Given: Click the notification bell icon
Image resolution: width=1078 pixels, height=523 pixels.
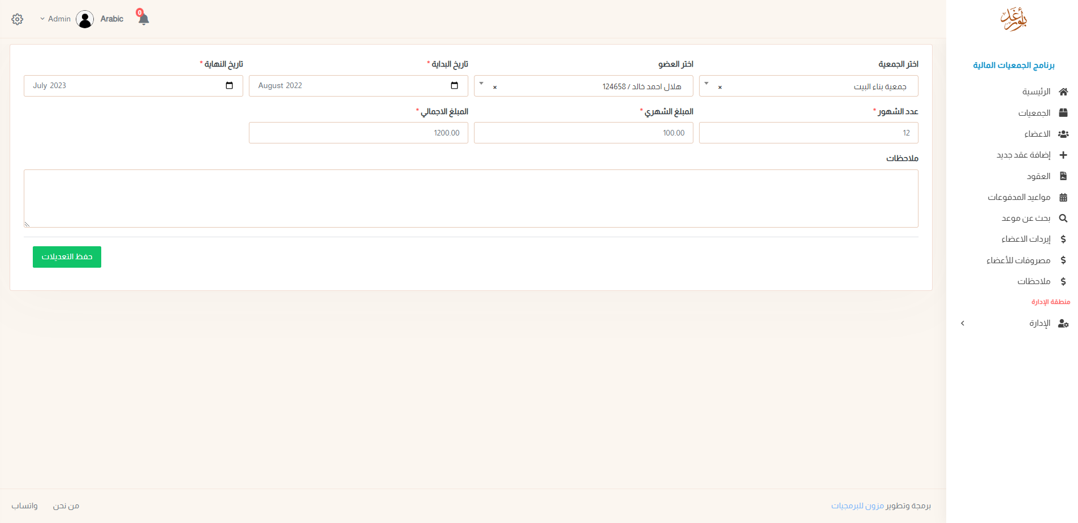Looking at the screenshot, I should coord(144,20).
